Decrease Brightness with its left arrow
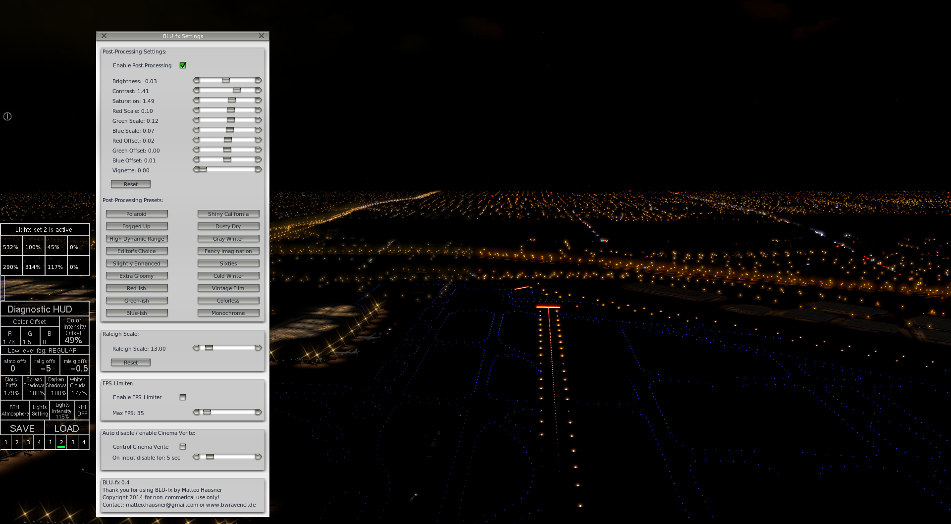Viewport: 951px width, 524px height. click(196, 80)
